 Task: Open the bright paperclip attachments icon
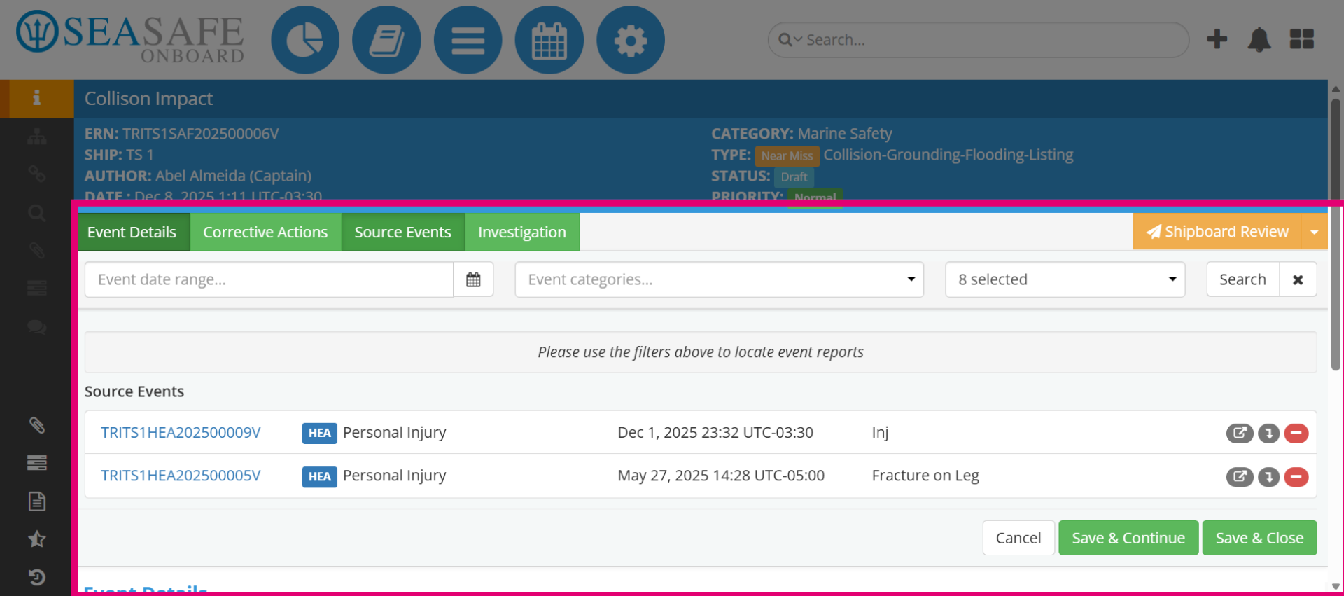coord(37,425)
